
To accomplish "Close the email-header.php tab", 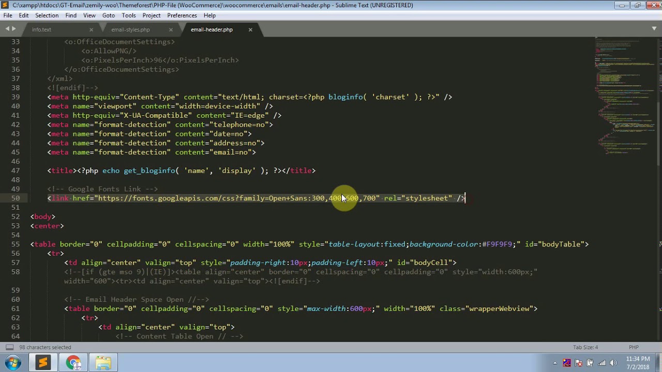I will (250, 29).
